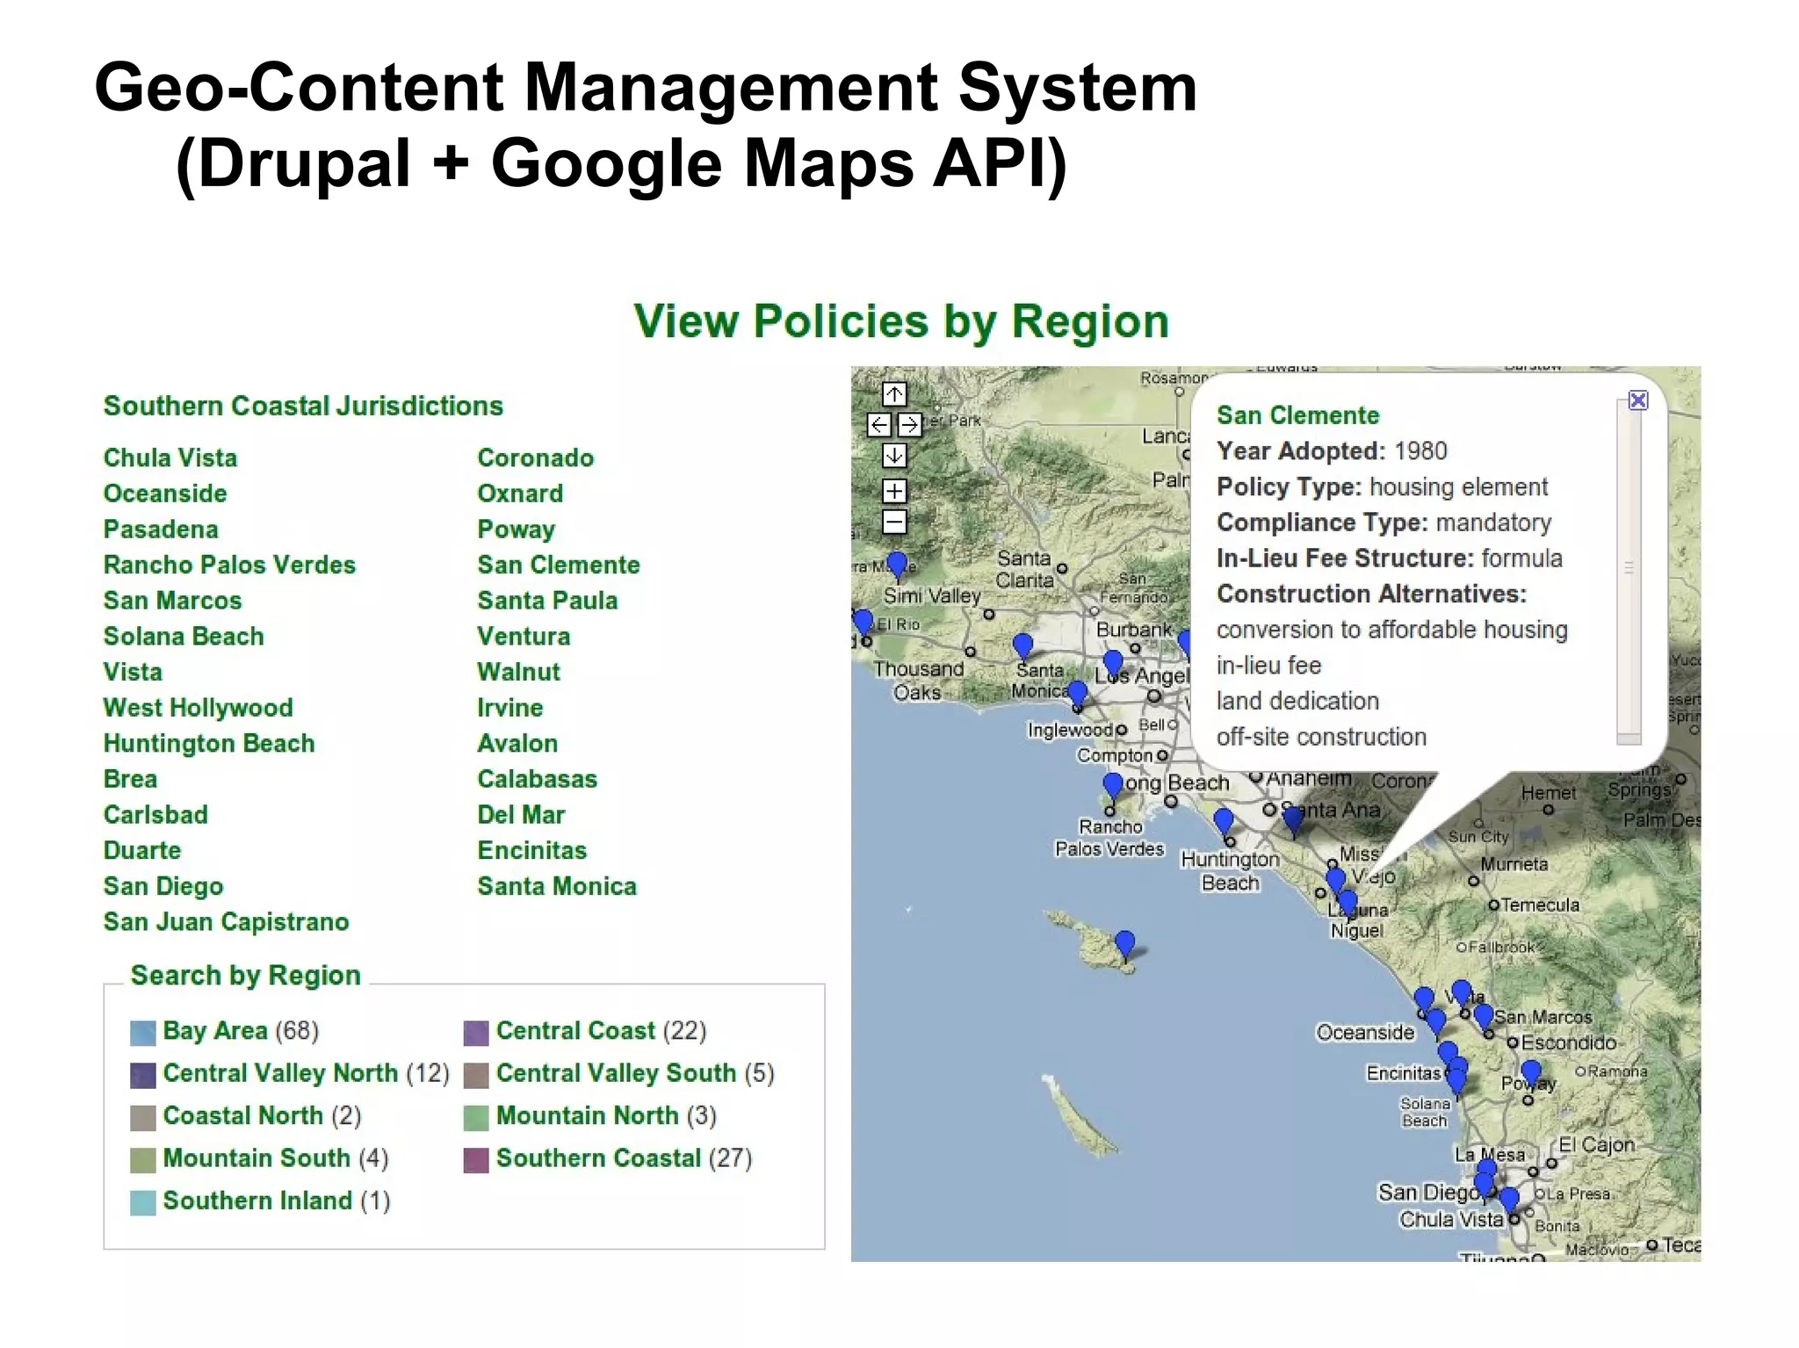Viewport: 1799px width, 1348px height.
Task: Pan the map down with the arrow
Action: [894, 455]
